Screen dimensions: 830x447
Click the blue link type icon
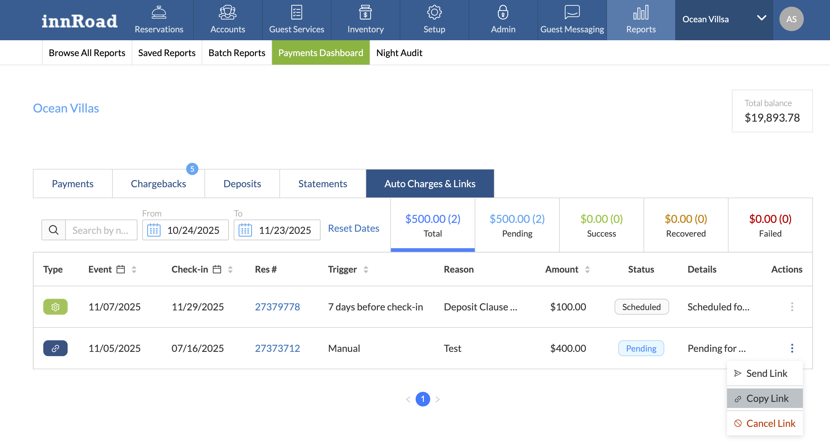55,348
